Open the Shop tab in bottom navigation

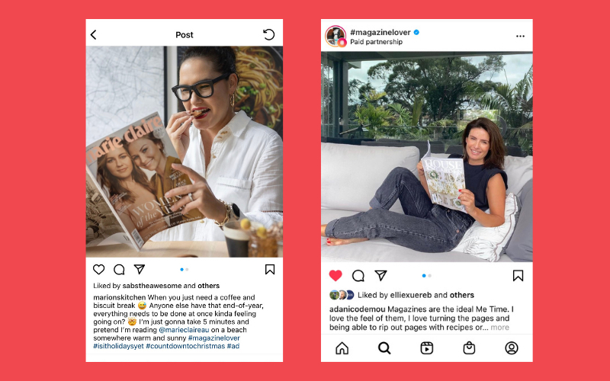click(x=469, y=348)
